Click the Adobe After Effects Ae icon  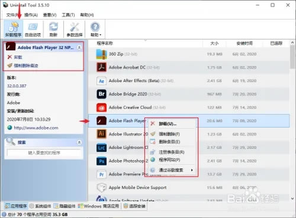coord(101,81)
